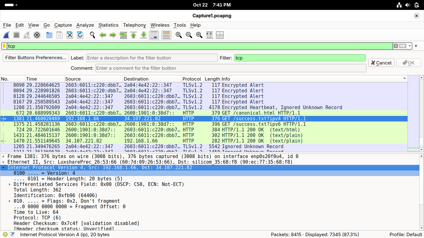Viewport: 424px width, 238px height.
Task: Click Resize columns to content icon
Action: click(210, 35)
